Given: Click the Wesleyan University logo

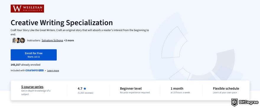Looking at the screenshot, I should [27, 9].
